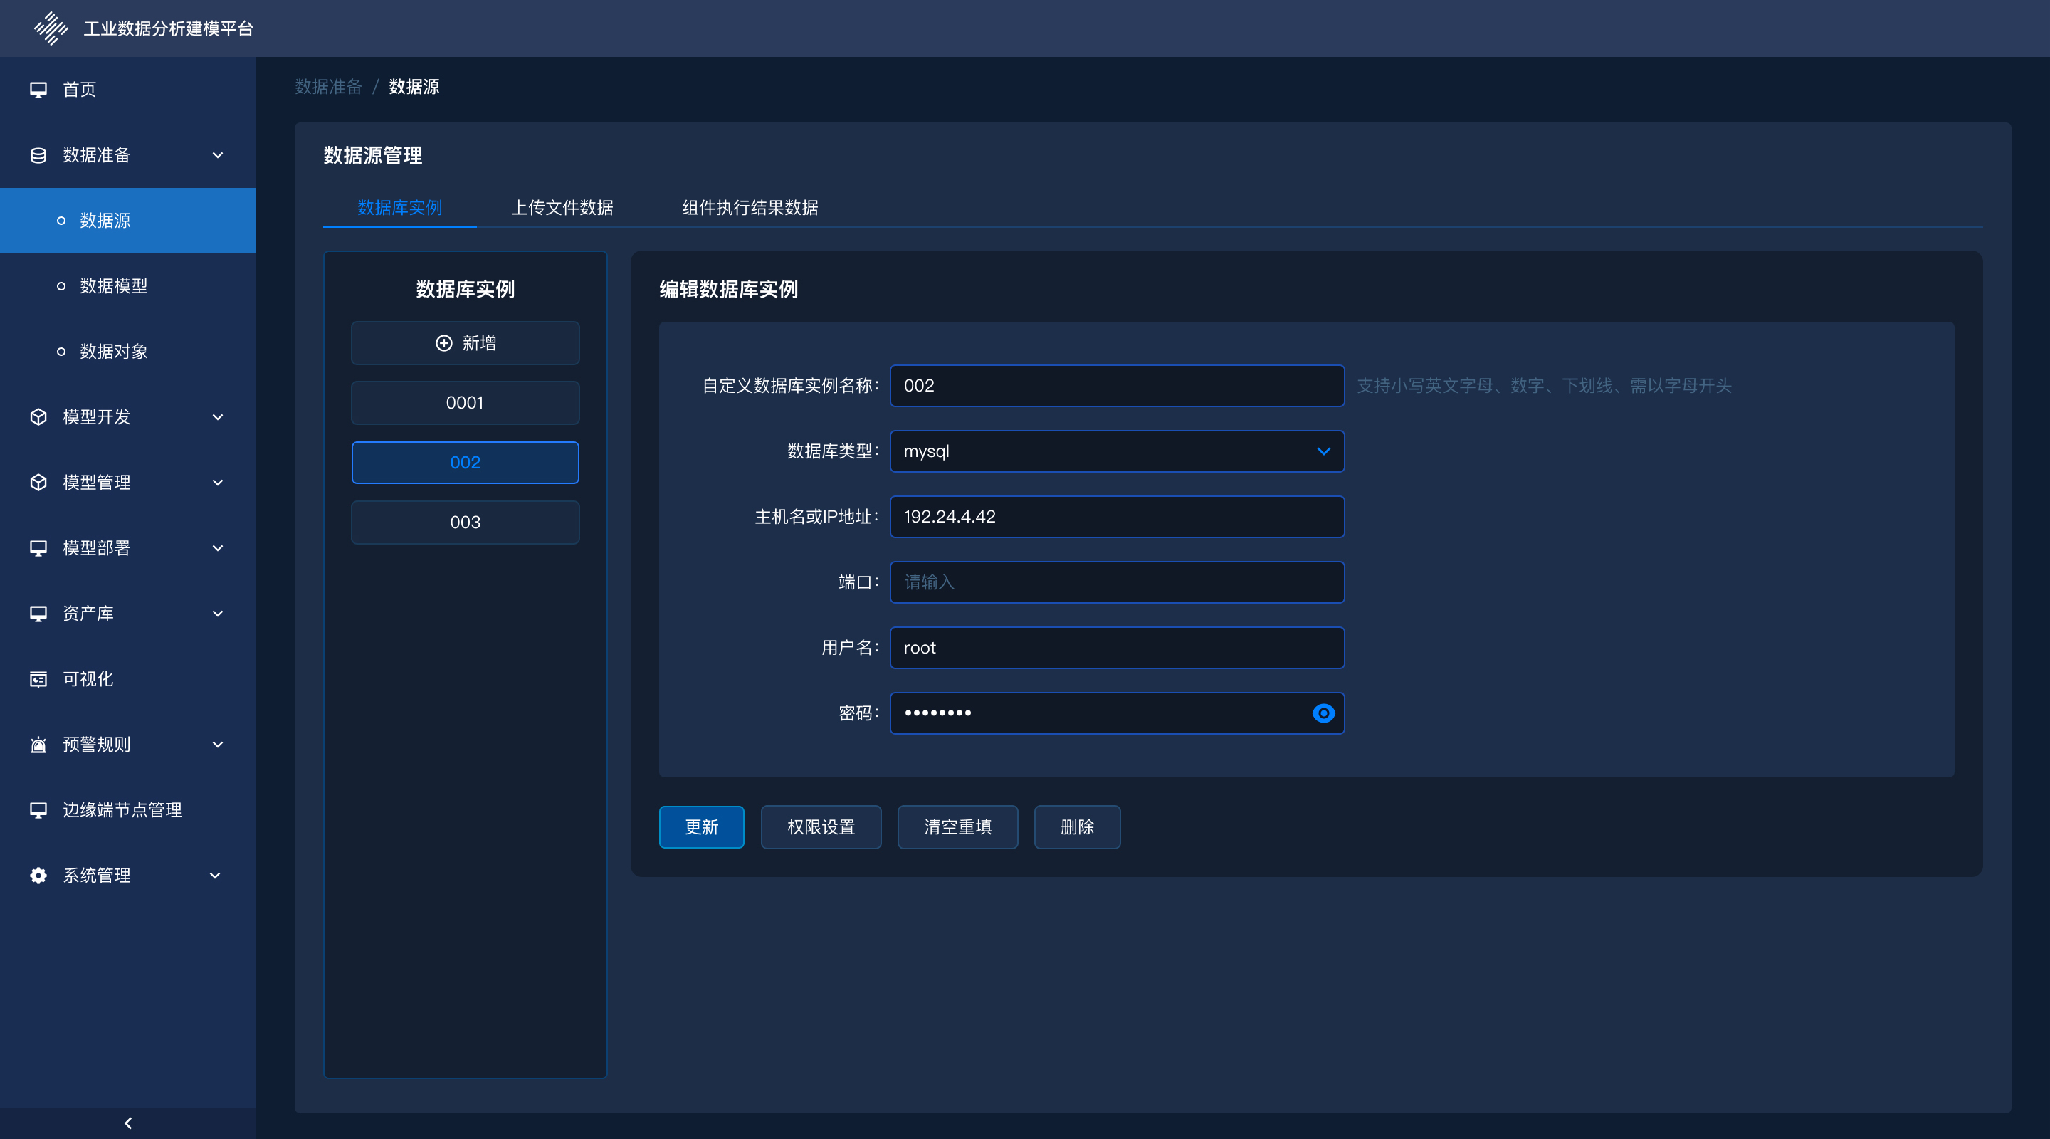
Task: Click the 可视化 chart icon
Action: pos(38,679)
